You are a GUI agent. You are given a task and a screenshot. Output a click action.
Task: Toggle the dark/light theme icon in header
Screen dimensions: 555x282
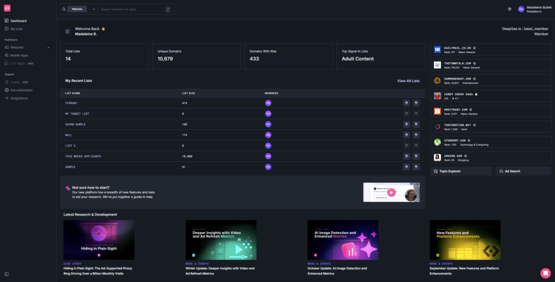tap(509, 9)
